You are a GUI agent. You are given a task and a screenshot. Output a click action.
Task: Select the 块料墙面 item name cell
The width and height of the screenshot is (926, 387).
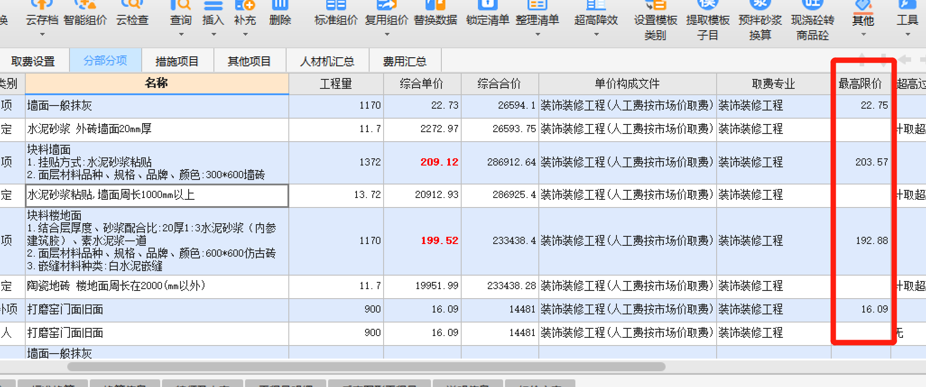[157, 162]
